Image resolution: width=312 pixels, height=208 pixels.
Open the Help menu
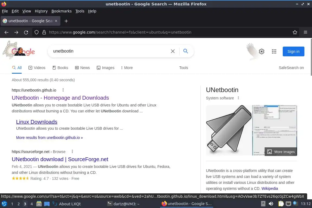click(92, 11)
